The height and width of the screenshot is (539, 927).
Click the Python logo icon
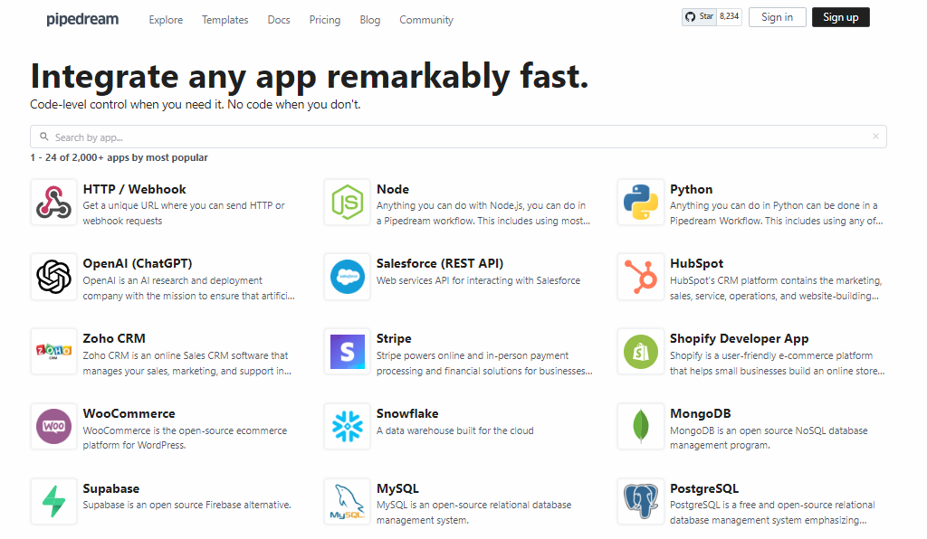[641, 203]
